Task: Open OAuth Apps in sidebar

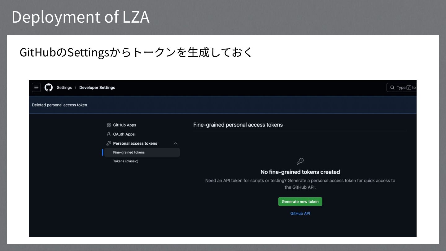Action: [x=124, y=134]
